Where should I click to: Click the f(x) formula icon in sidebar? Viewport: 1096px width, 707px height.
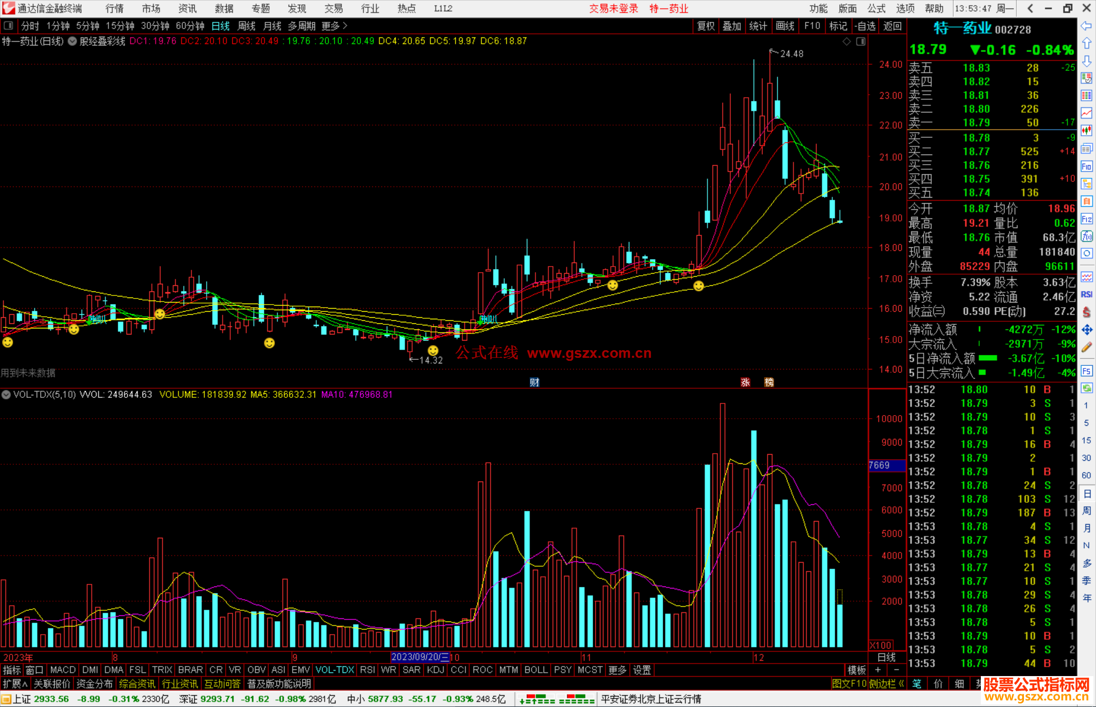click(x=1086, y=237)
